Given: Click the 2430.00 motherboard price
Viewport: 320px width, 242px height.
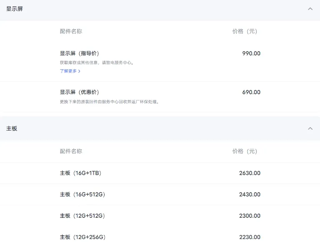Looking at the screenshot, I should point(250,194).
